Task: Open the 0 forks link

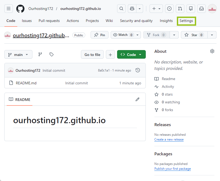Action: click(167, 110)
